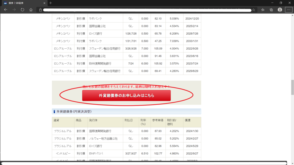294x165 pixels.
Task: Add this page to favorites using the star
Action: (254, 10)
